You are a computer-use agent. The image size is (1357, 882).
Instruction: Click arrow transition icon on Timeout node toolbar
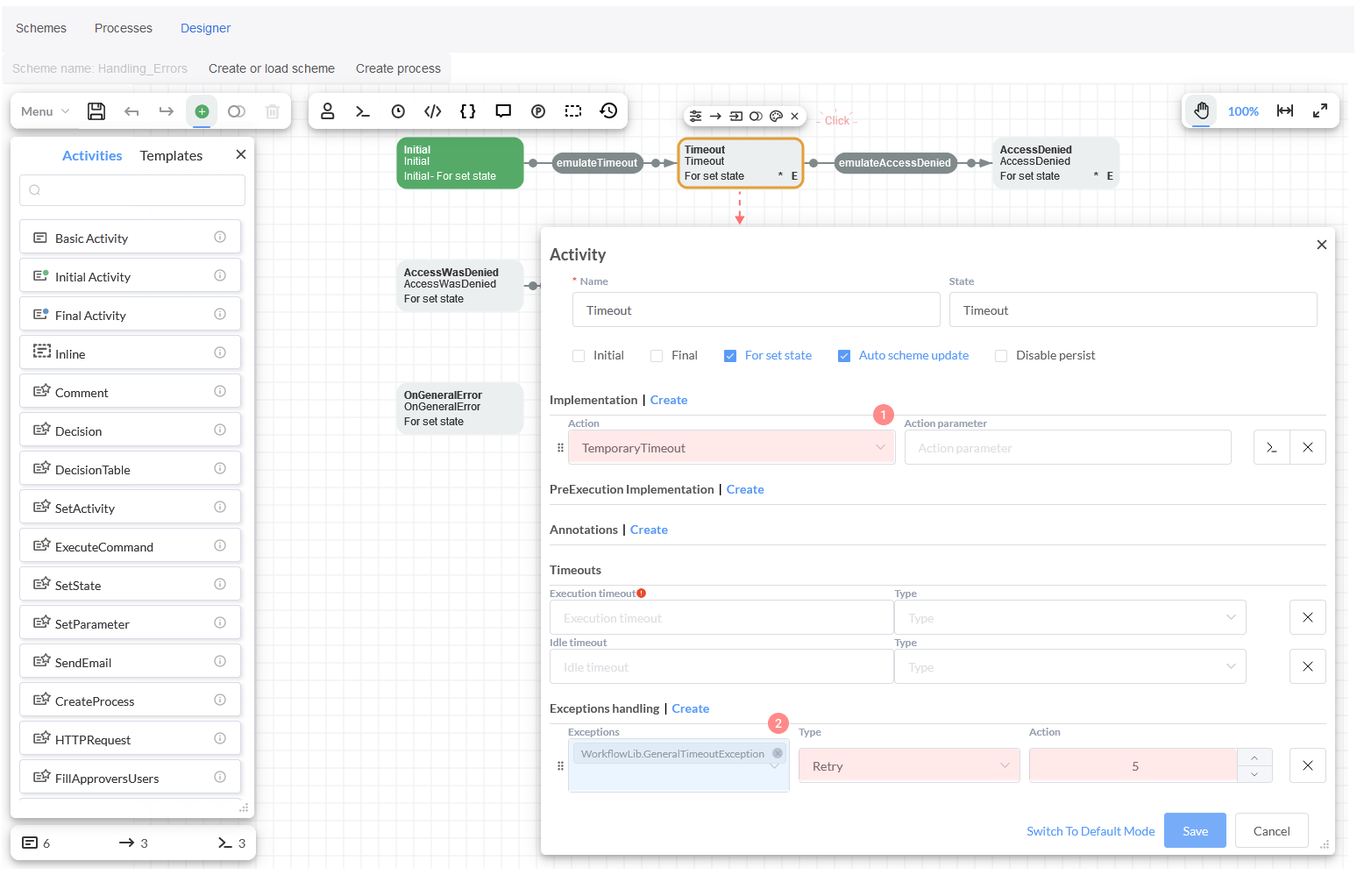click(x=715, y=116)
